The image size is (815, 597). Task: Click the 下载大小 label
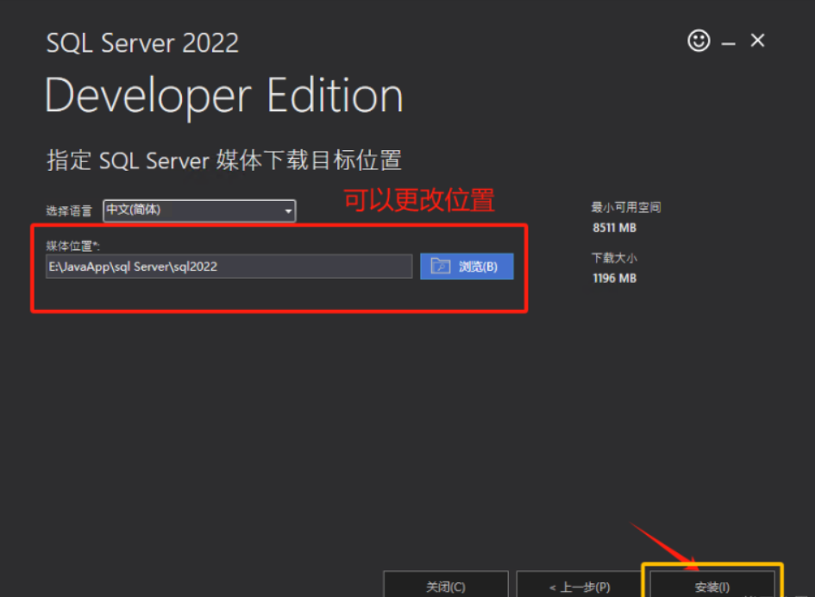(614, 258)
